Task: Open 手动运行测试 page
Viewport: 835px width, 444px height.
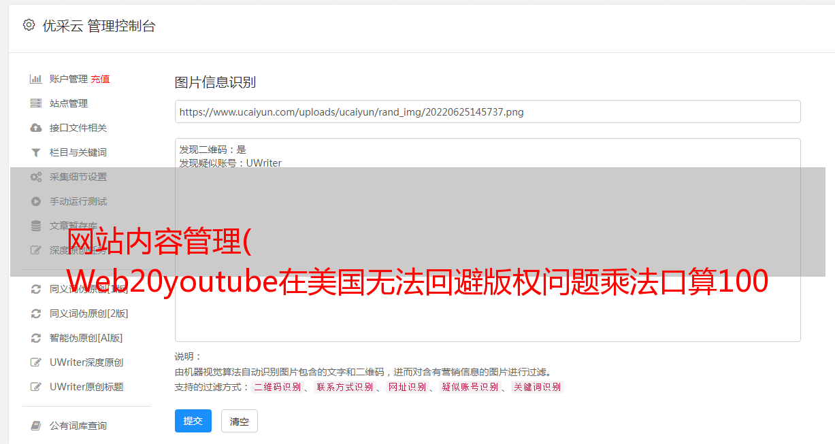Action: [78, 201]
